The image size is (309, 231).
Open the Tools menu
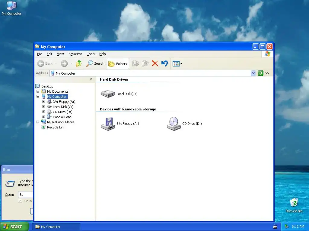click(91, 54)
